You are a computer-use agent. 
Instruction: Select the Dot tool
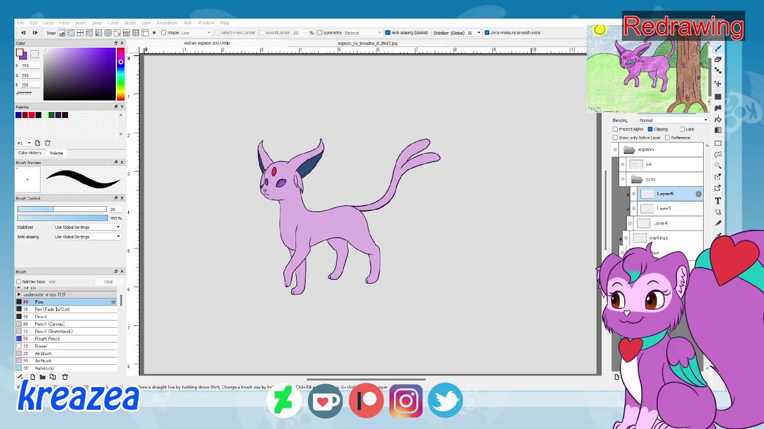pos(718,71)
